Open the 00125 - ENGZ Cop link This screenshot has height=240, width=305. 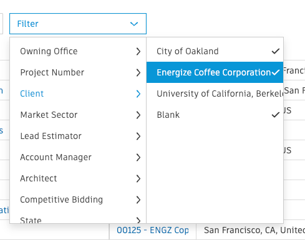153,231
